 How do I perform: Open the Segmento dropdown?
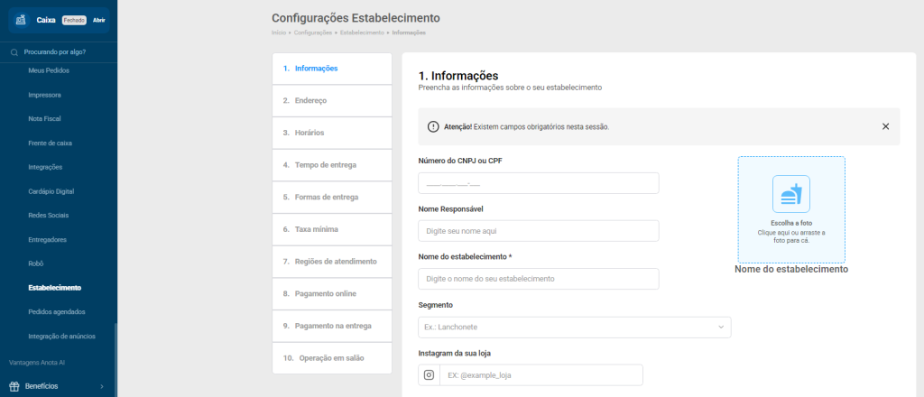(x=575, y=327)
